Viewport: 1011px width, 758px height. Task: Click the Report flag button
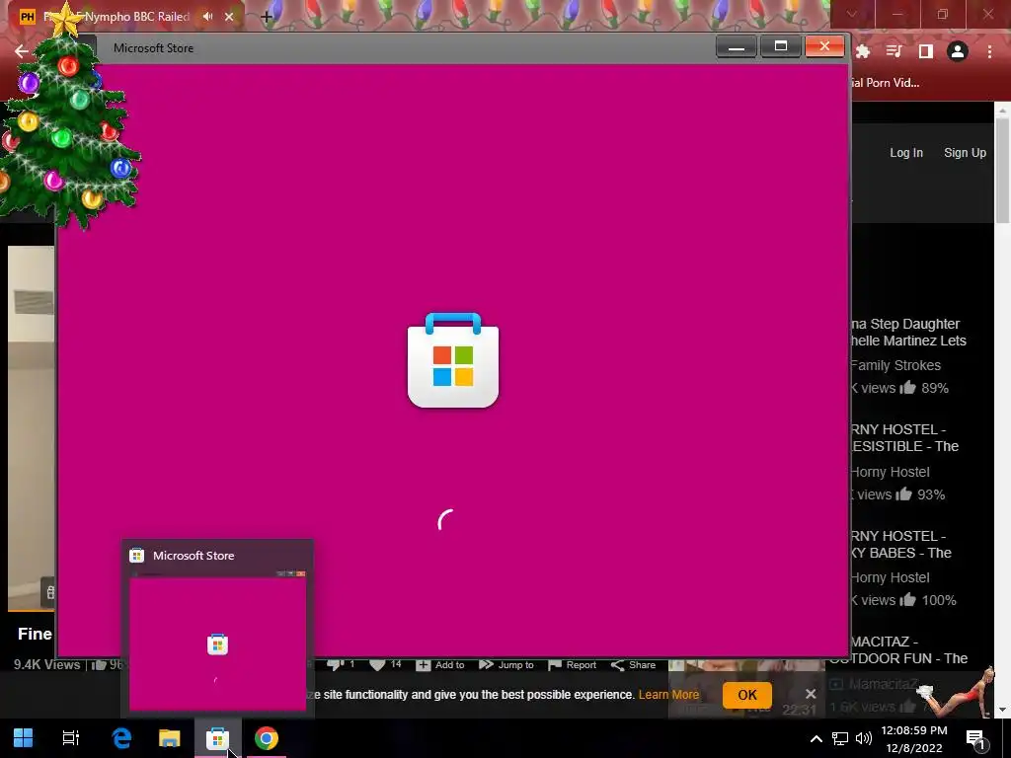[x=572, y=665]
